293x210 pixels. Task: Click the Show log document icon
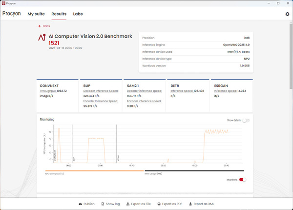coord(103,204)
